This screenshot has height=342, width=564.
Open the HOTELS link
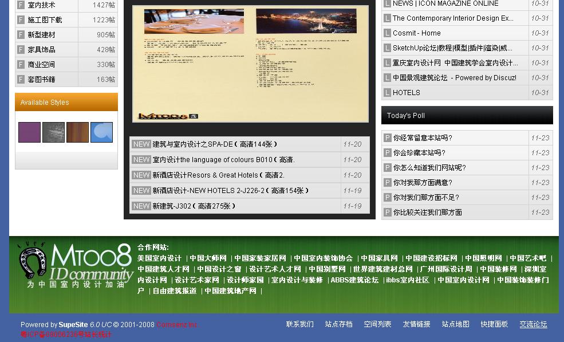coord(406,93)
